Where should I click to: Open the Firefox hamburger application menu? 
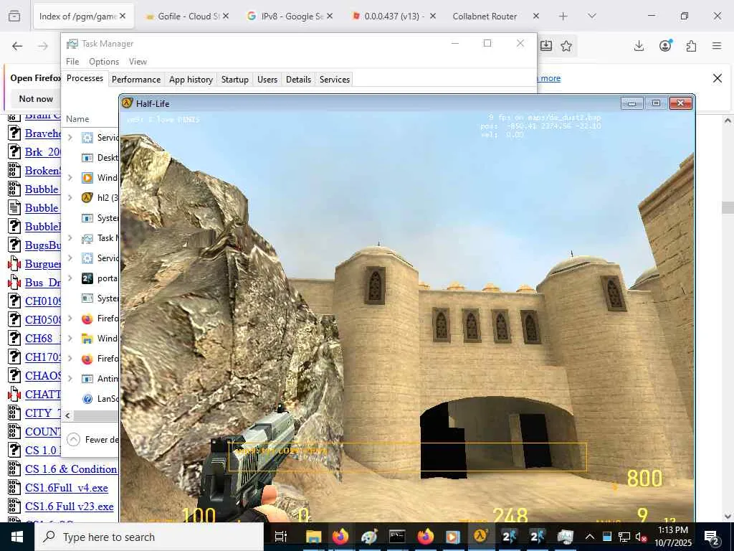[717, 46]
